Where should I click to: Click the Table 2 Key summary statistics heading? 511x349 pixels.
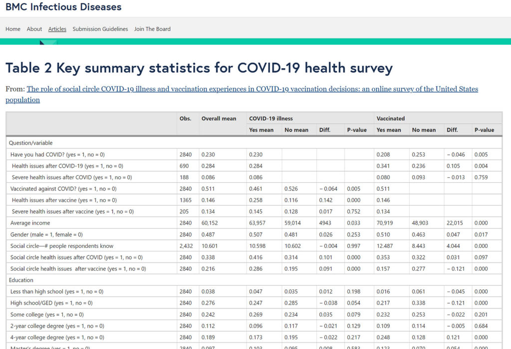199,68
